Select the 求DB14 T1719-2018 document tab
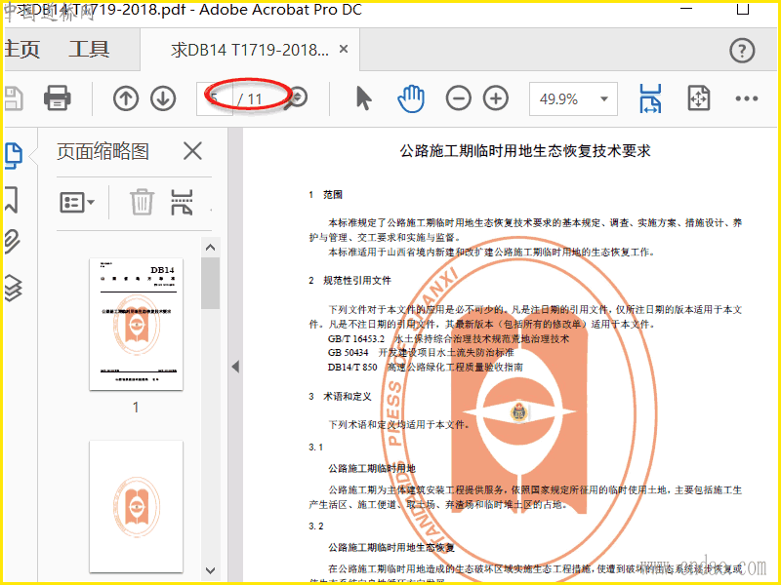This screenshot has width=781, height=585. click(250, 50)
